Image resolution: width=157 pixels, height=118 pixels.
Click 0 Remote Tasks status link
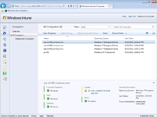coord(147,116)
